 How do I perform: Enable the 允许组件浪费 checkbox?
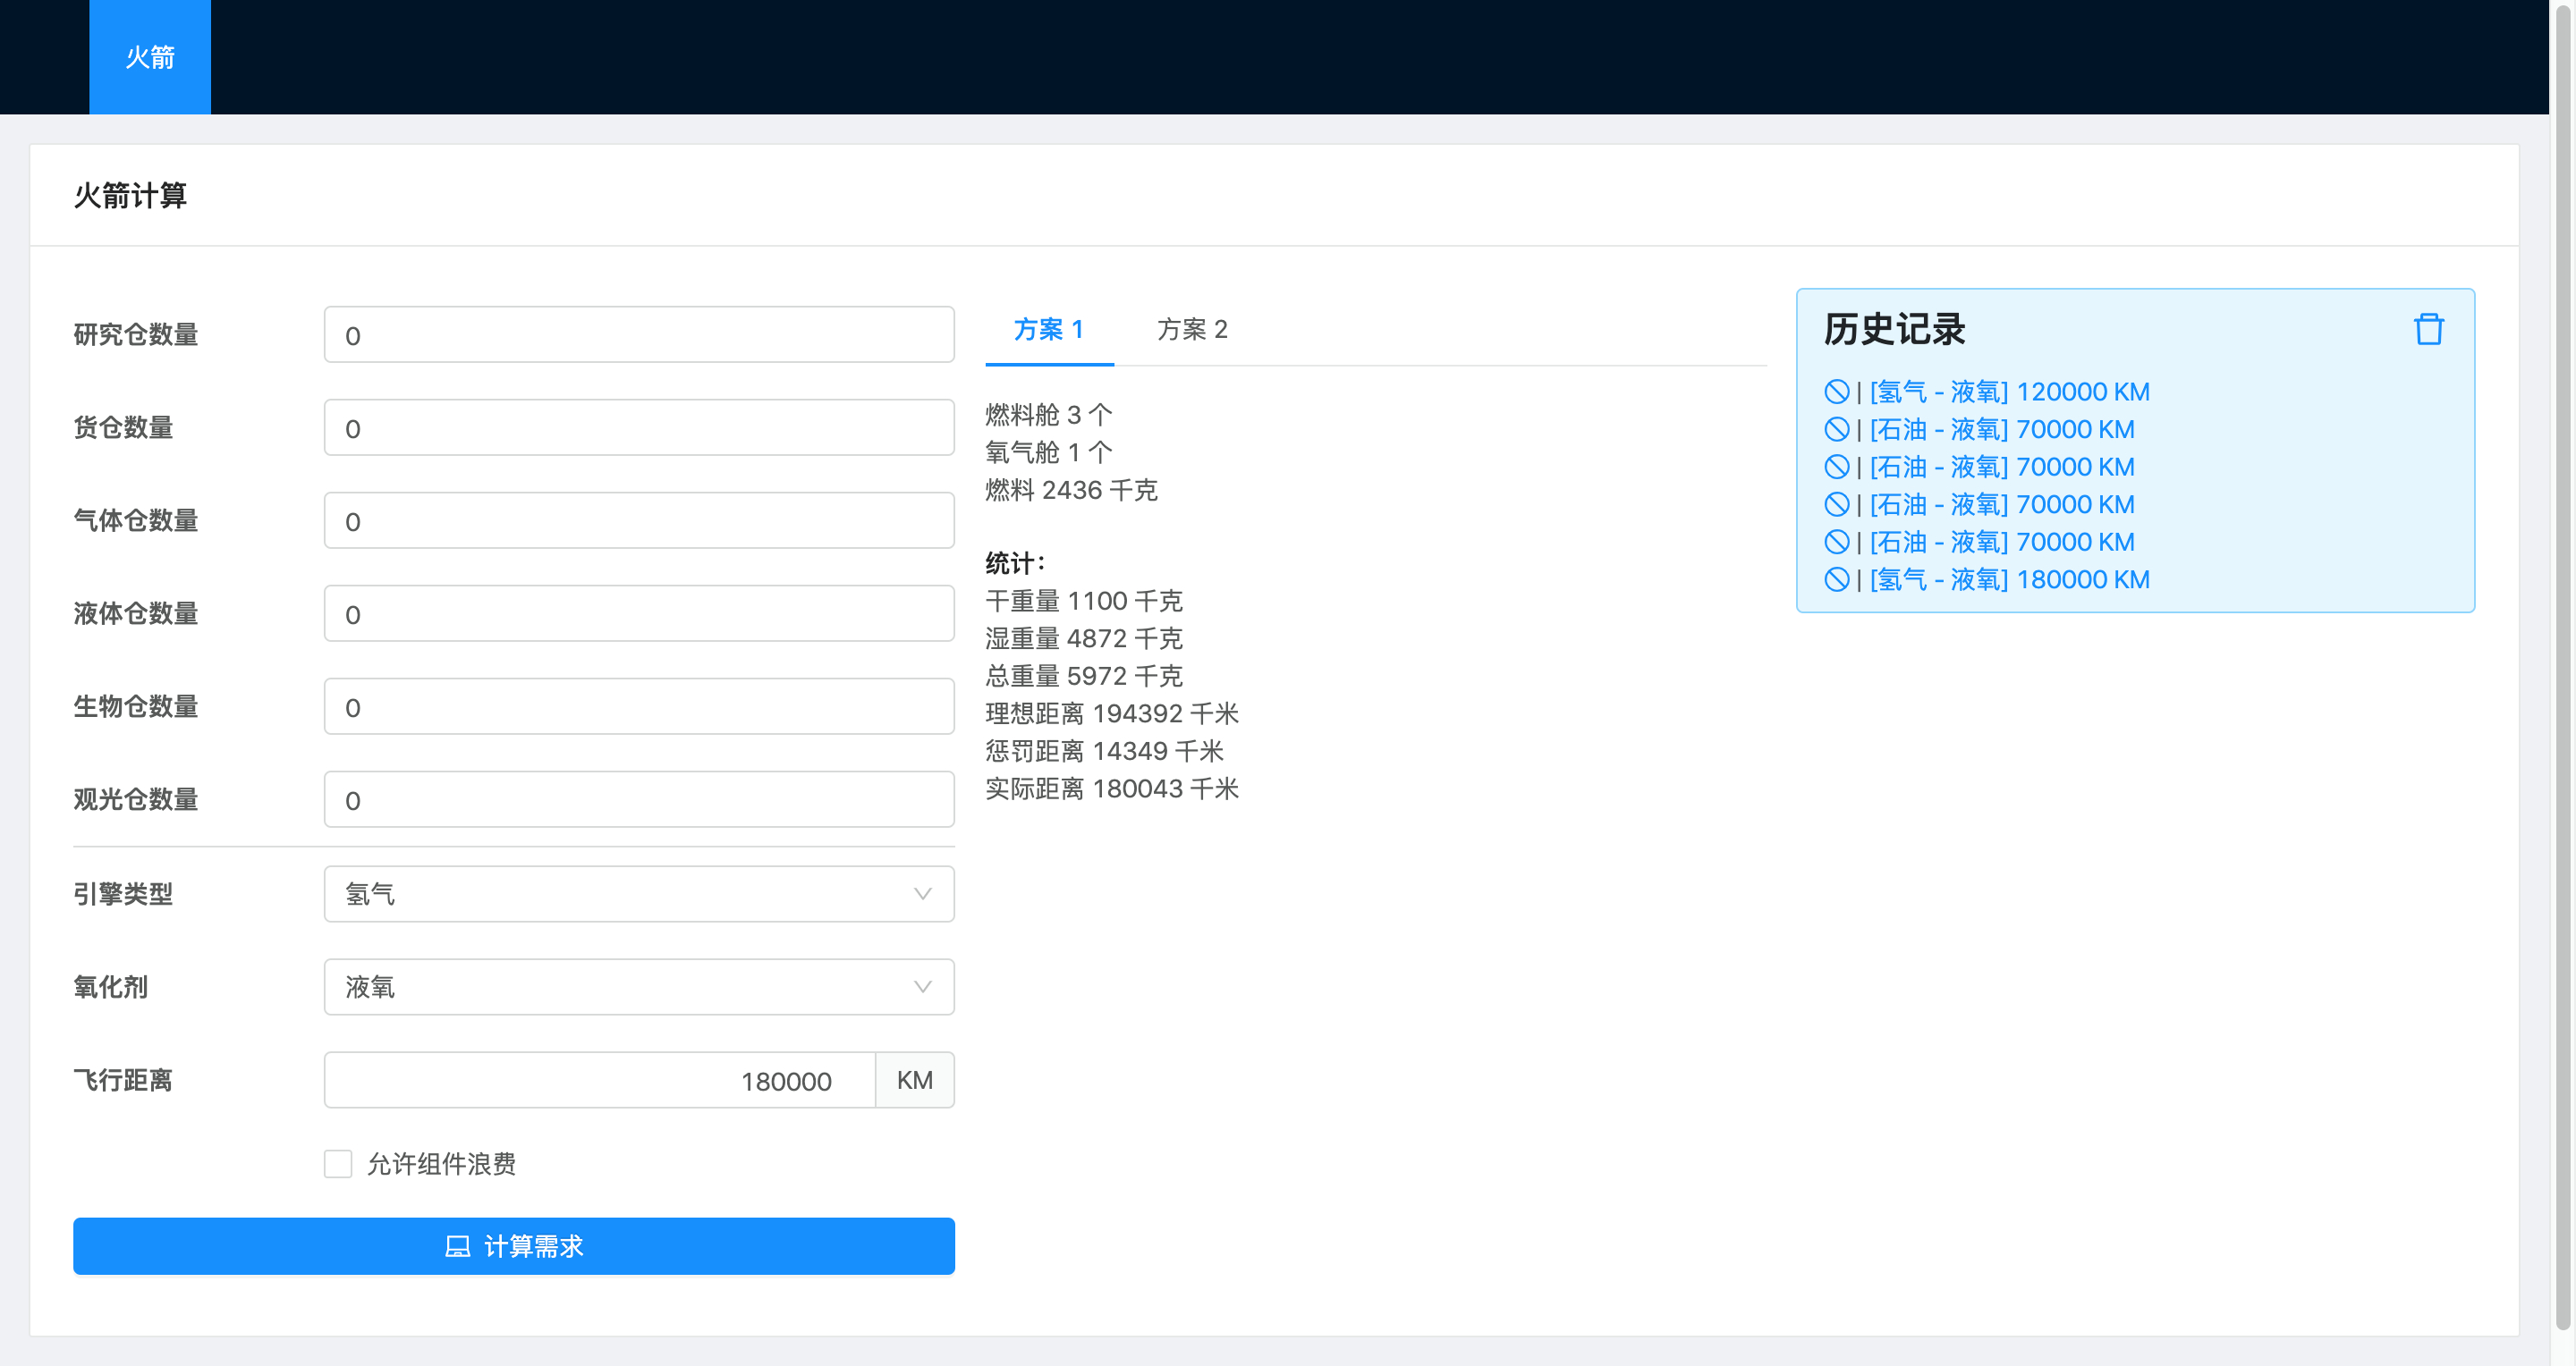(338, 1163)
